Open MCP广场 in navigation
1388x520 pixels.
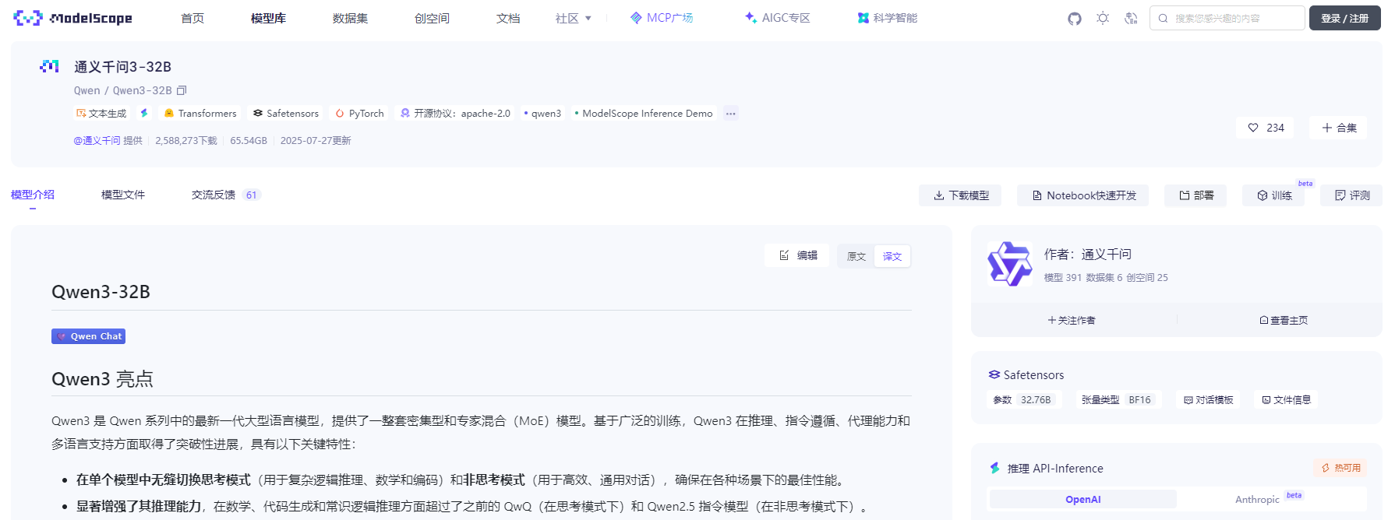(x=662, y=18)
